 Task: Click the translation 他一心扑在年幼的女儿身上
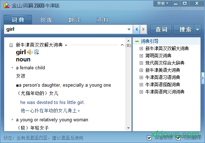click(50, 111)
